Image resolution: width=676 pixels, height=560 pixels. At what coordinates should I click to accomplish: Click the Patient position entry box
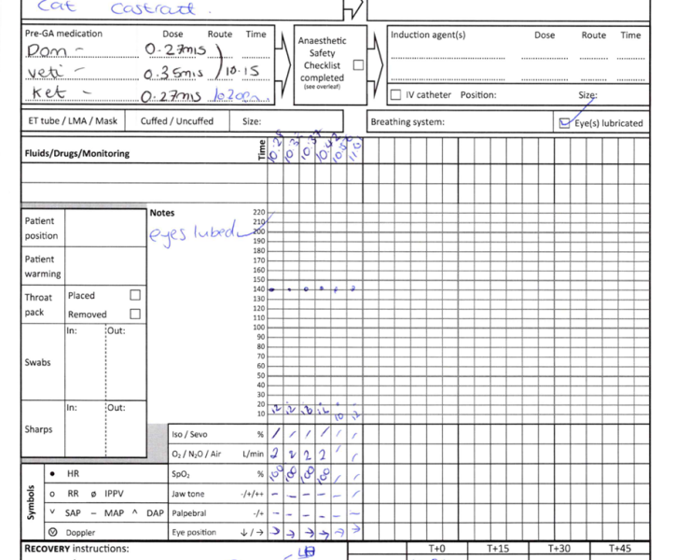coord(105,228)
